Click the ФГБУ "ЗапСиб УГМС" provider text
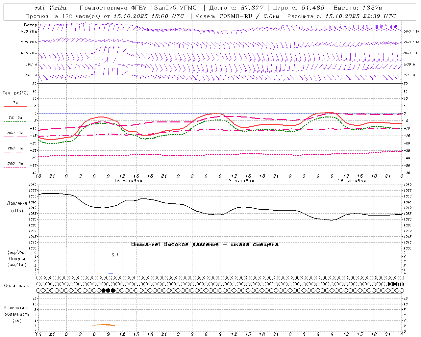 point(165,8)
